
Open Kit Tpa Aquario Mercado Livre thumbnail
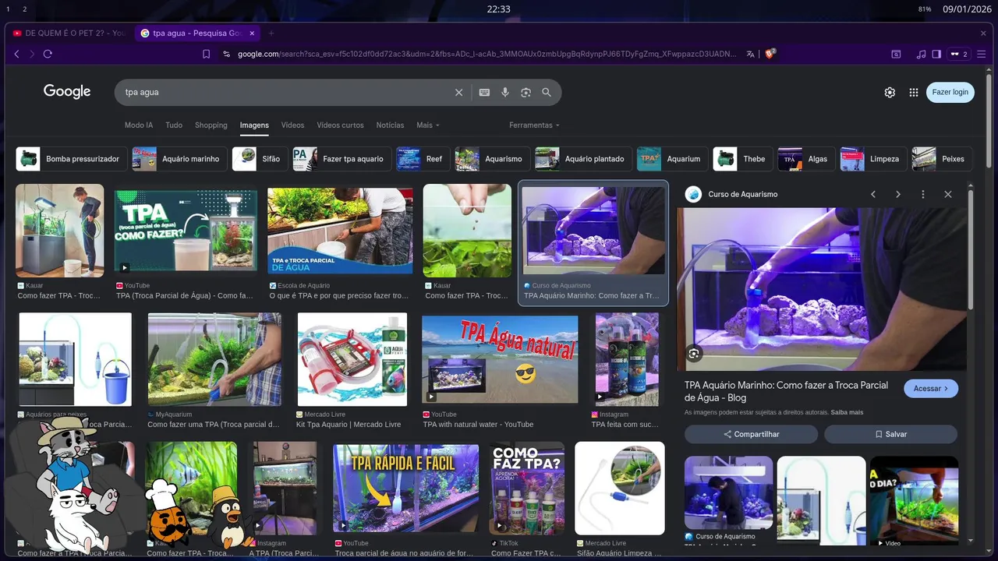tap(352, 359)
